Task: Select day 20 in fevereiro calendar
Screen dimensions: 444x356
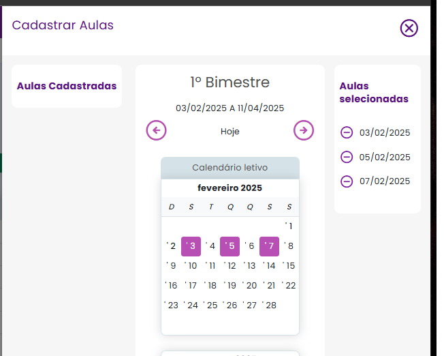Action: pos(250,286)
